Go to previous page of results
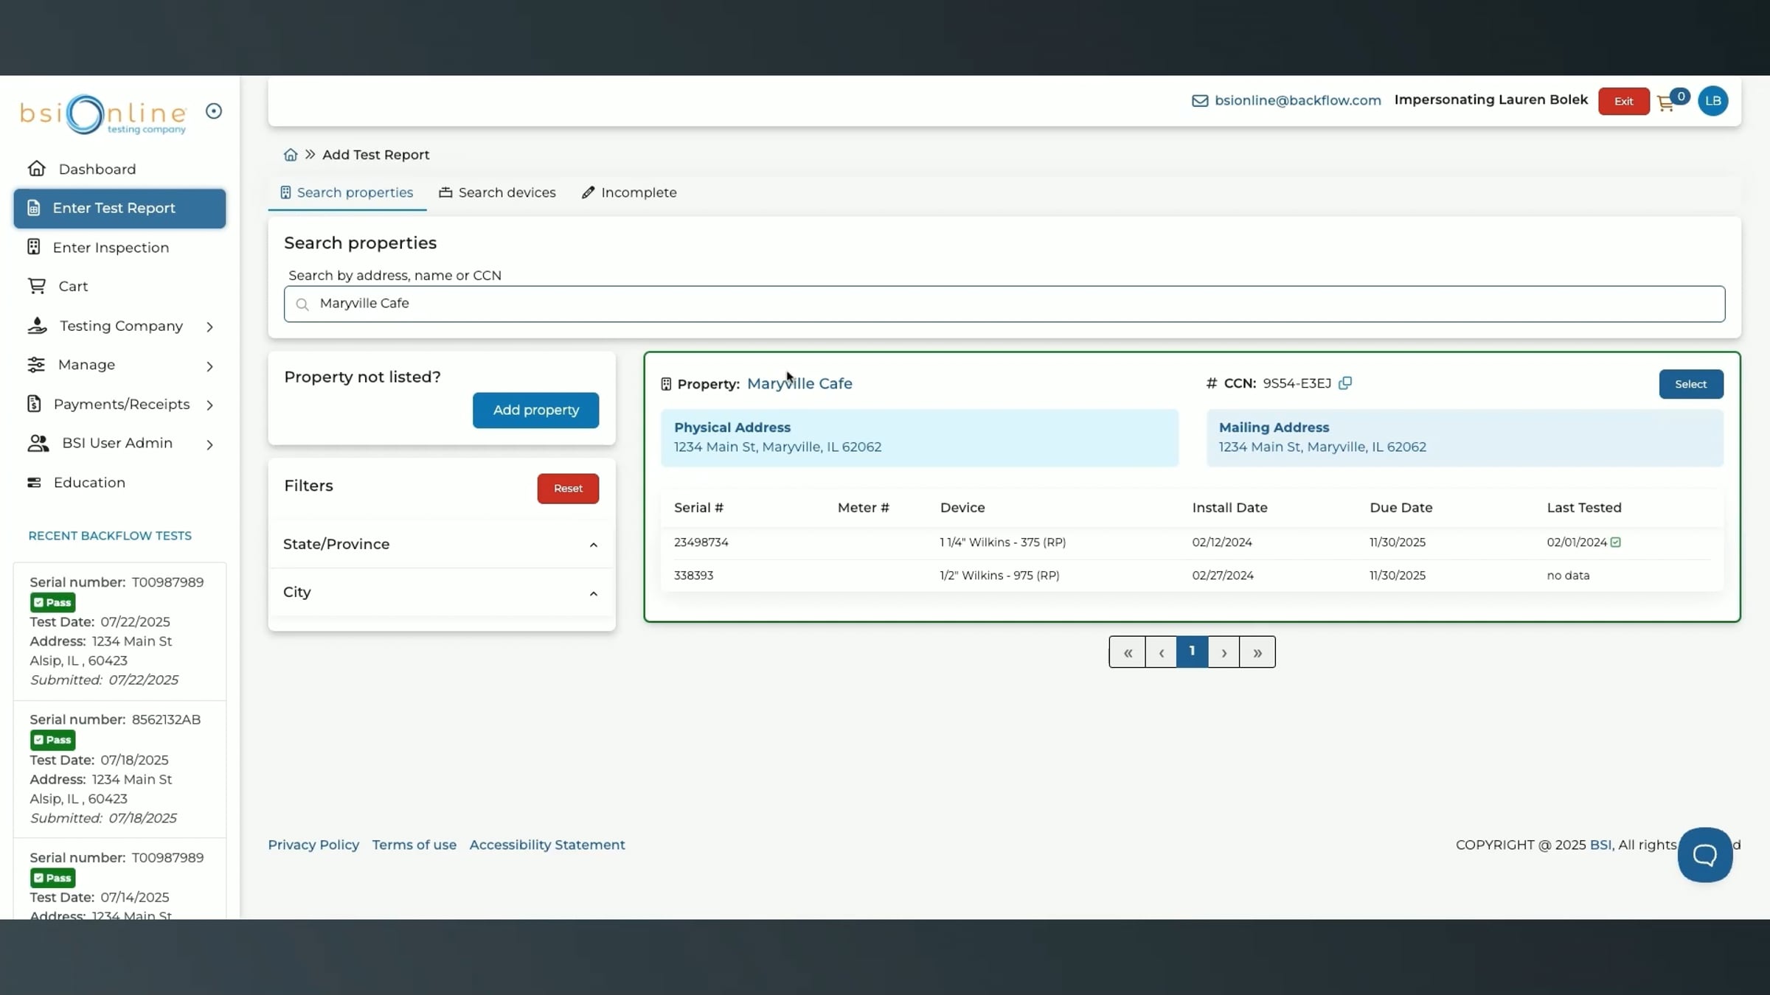Screen dimensions: 1770x995 coord(1161,652)
